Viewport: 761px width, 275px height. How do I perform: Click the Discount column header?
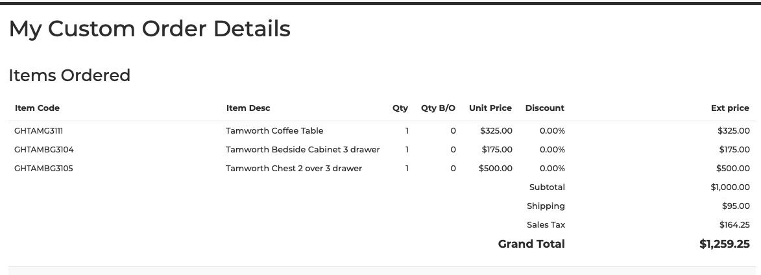pos(544,108)
